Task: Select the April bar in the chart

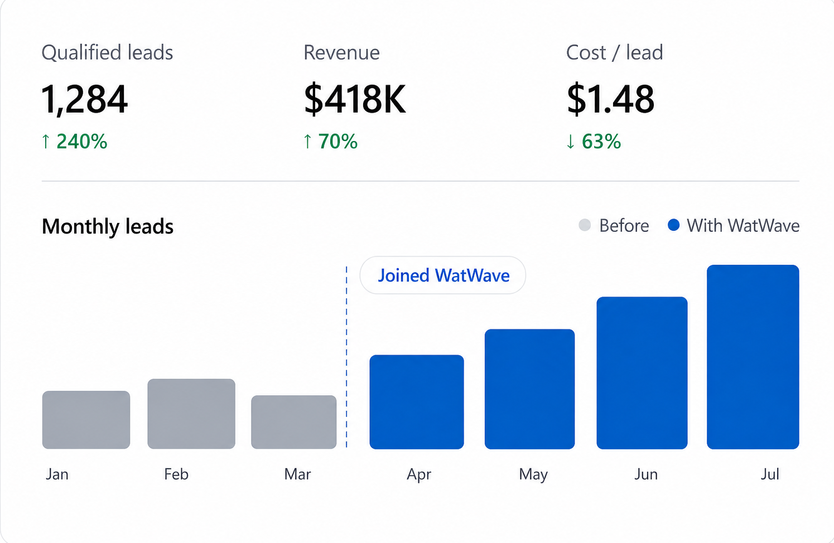Action: [x=417, y=402]
